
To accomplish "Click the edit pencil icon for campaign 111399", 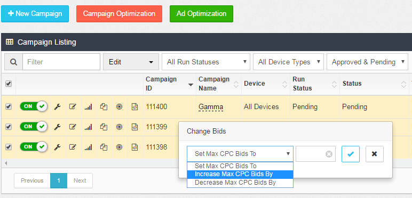I will (73, 127).
